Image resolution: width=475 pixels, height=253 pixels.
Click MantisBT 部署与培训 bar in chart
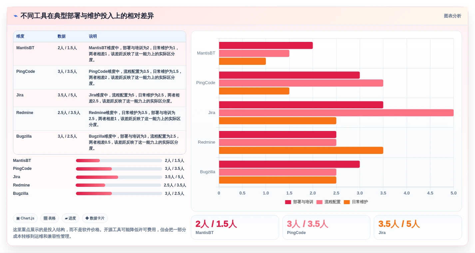click(x=266, y=46)
